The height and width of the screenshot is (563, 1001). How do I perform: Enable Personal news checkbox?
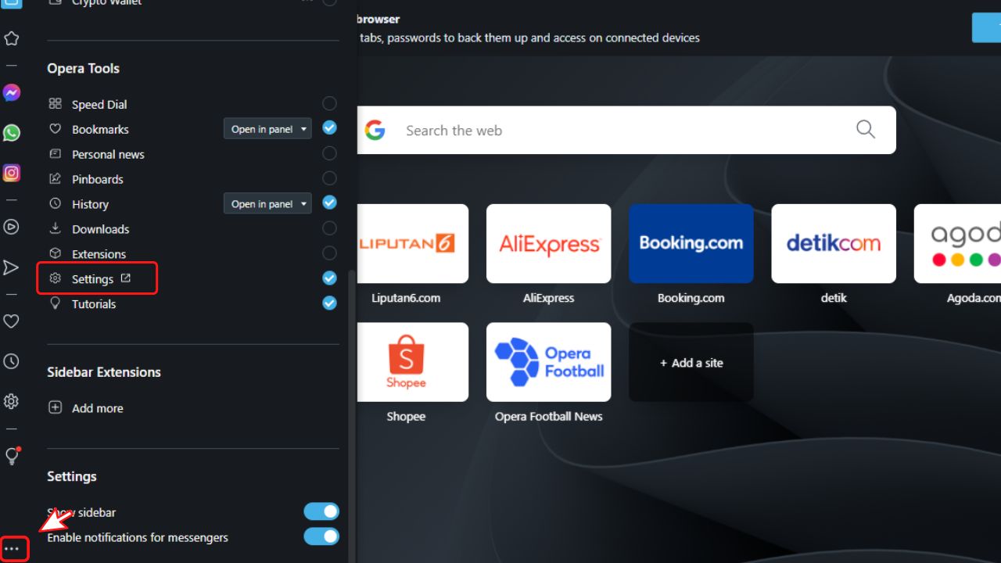pos(329,153)
